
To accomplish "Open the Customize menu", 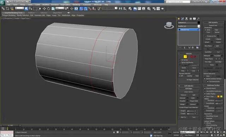I will click(x=87, y=5).
